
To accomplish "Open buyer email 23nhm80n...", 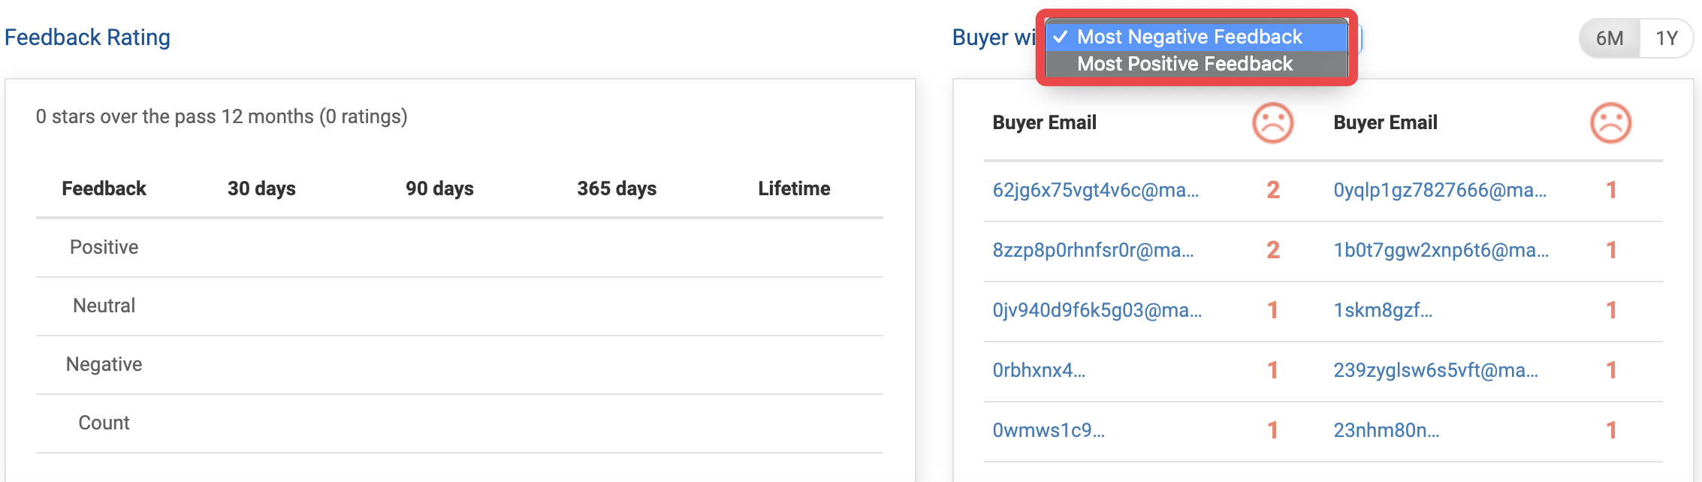I will click(1386, 430).
